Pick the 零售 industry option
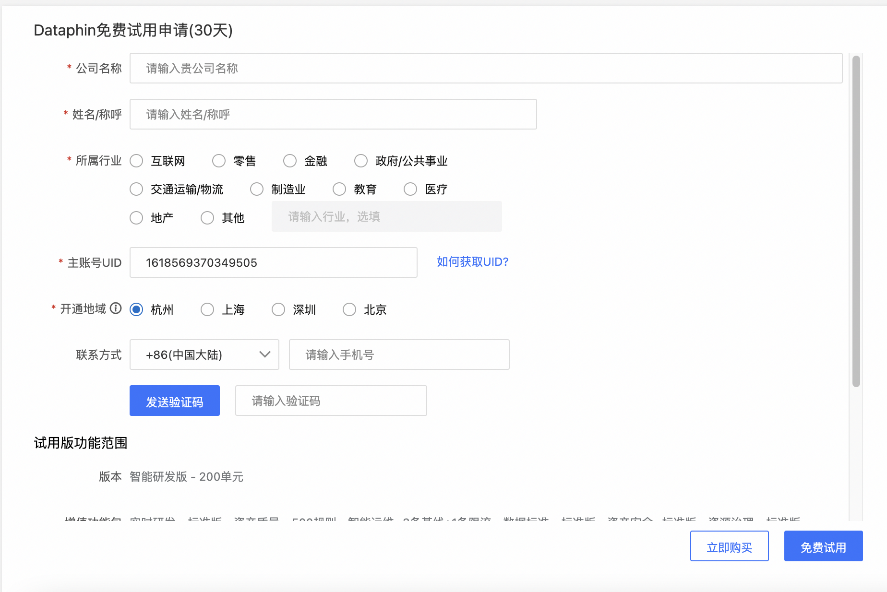The image size is (887, 592). [x=219, y=161]
